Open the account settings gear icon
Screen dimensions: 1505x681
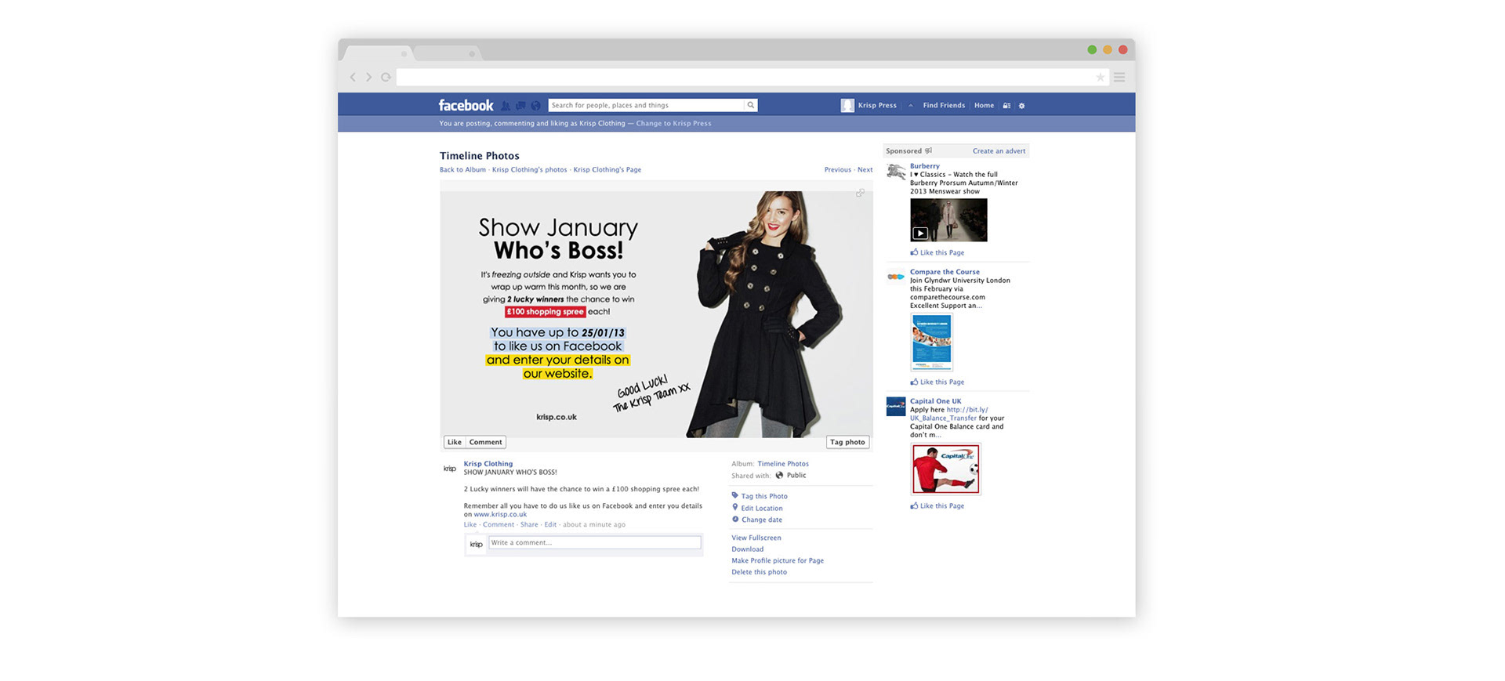[1021, 106]
